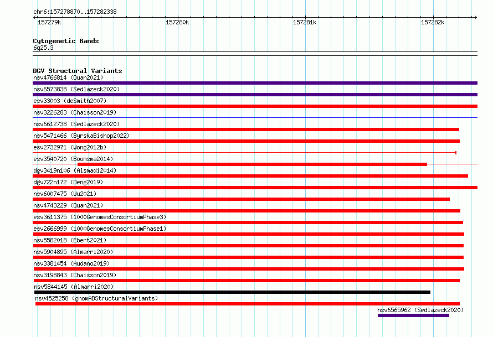Open nsv6007475 (Wu2021) label

pyautogui.click(x=65, y=194)
